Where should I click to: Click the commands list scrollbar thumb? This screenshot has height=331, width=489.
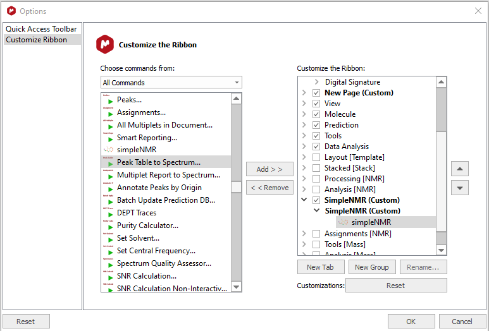click(x=237, y=187)
